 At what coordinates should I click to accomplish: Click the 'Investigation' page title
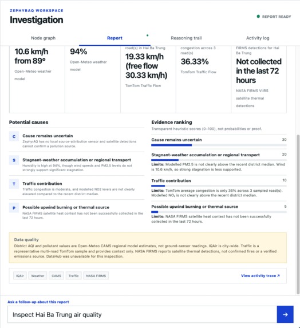pos(37,20)
